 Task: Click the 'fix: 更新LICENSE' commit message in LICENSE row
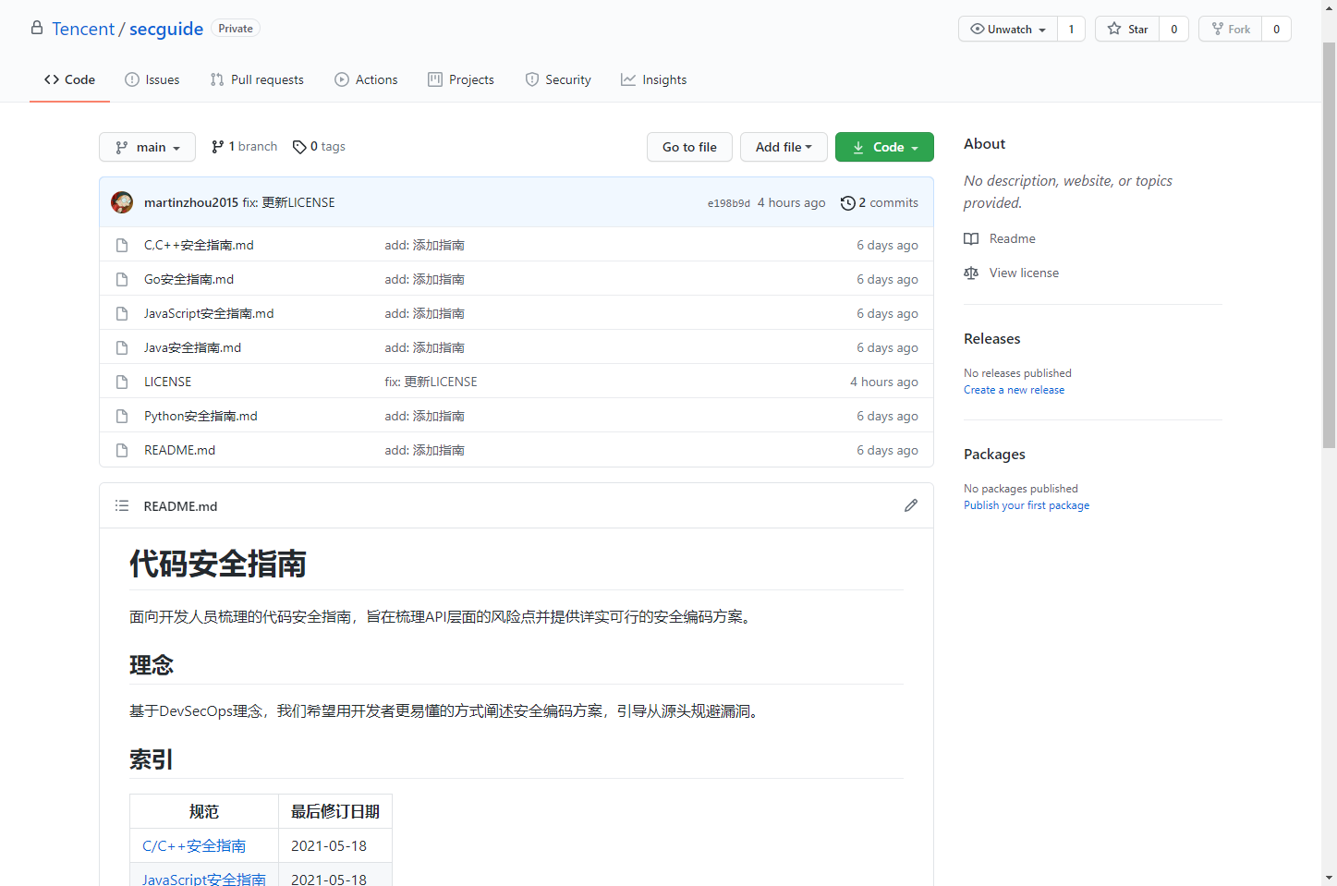(x=431, y=382)
